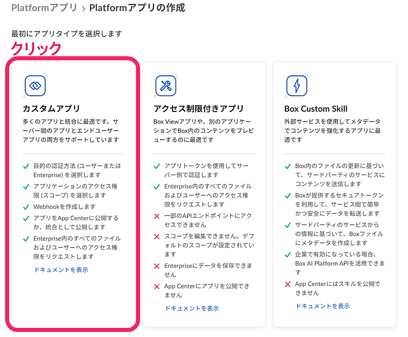Click the カスタムアプリ link icon
Screen dimensions: 408x337
(x=35, y=86)
